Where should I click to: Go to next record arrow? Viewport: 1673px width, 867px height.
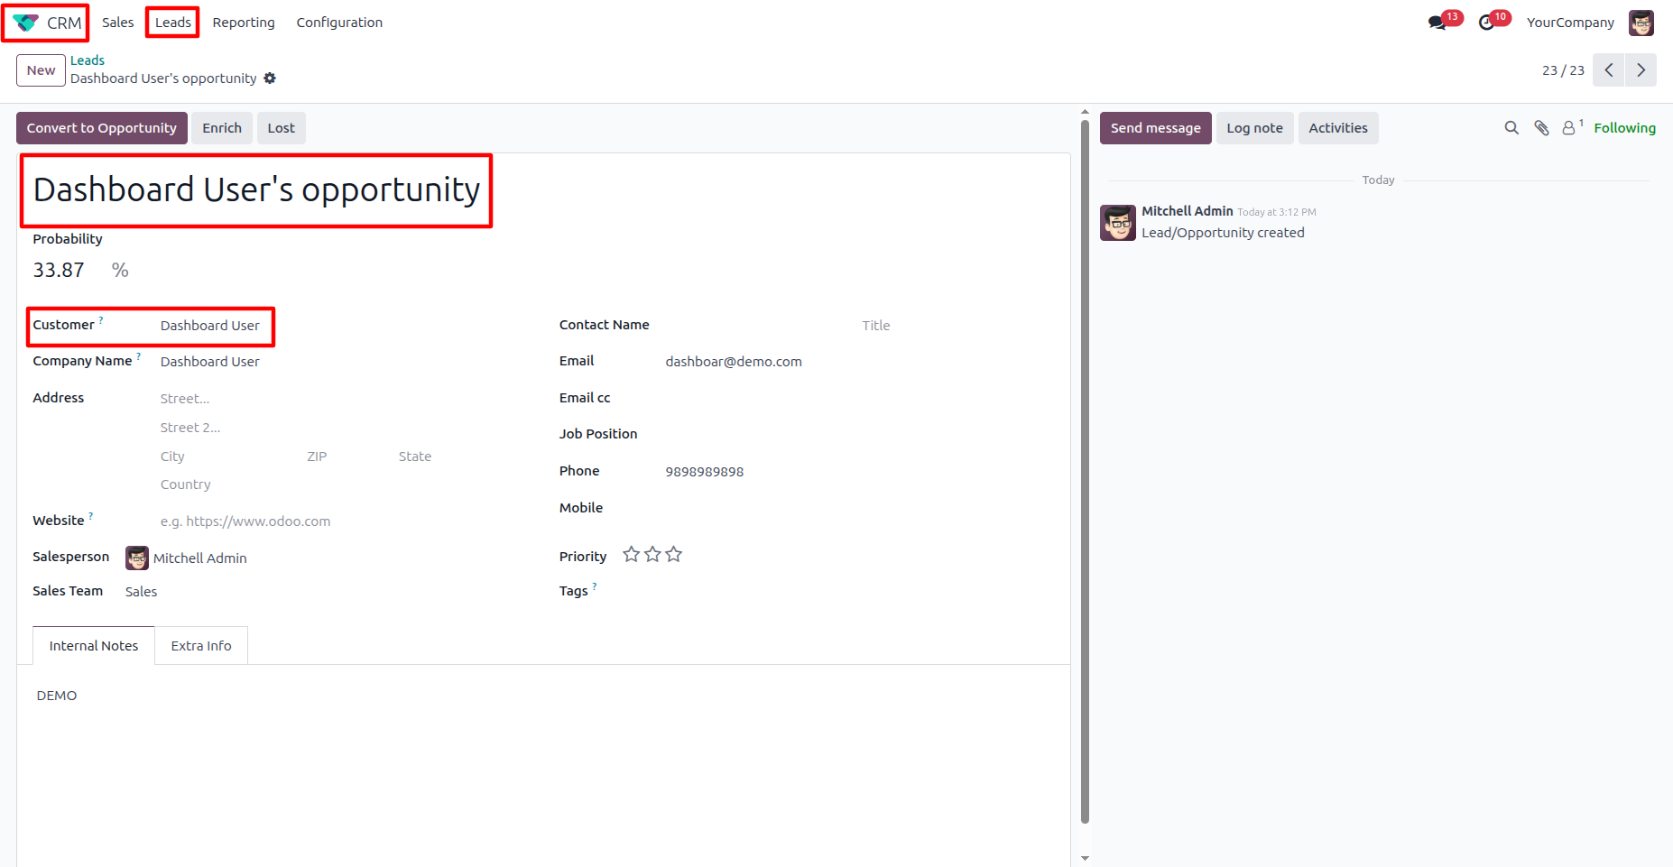click(1641, 70)
